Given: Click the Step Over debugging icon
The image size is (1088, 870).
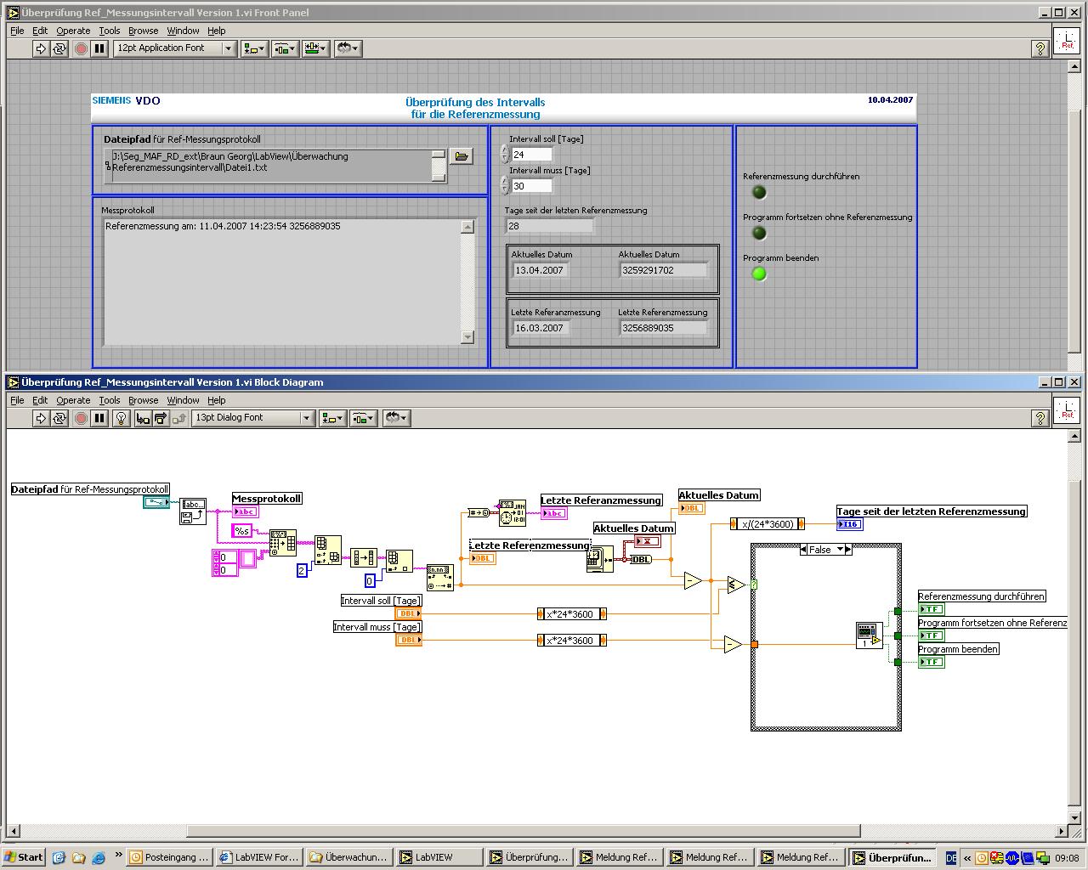Looking at the screenshot, I should [161, 418].
